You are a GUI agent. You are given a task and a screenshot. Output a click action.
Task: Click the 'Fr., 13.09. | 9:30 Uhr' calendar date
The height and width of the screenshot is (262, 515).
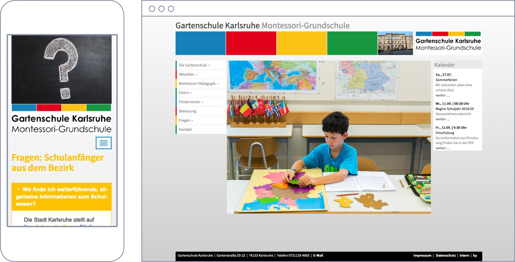coord(451,128)
